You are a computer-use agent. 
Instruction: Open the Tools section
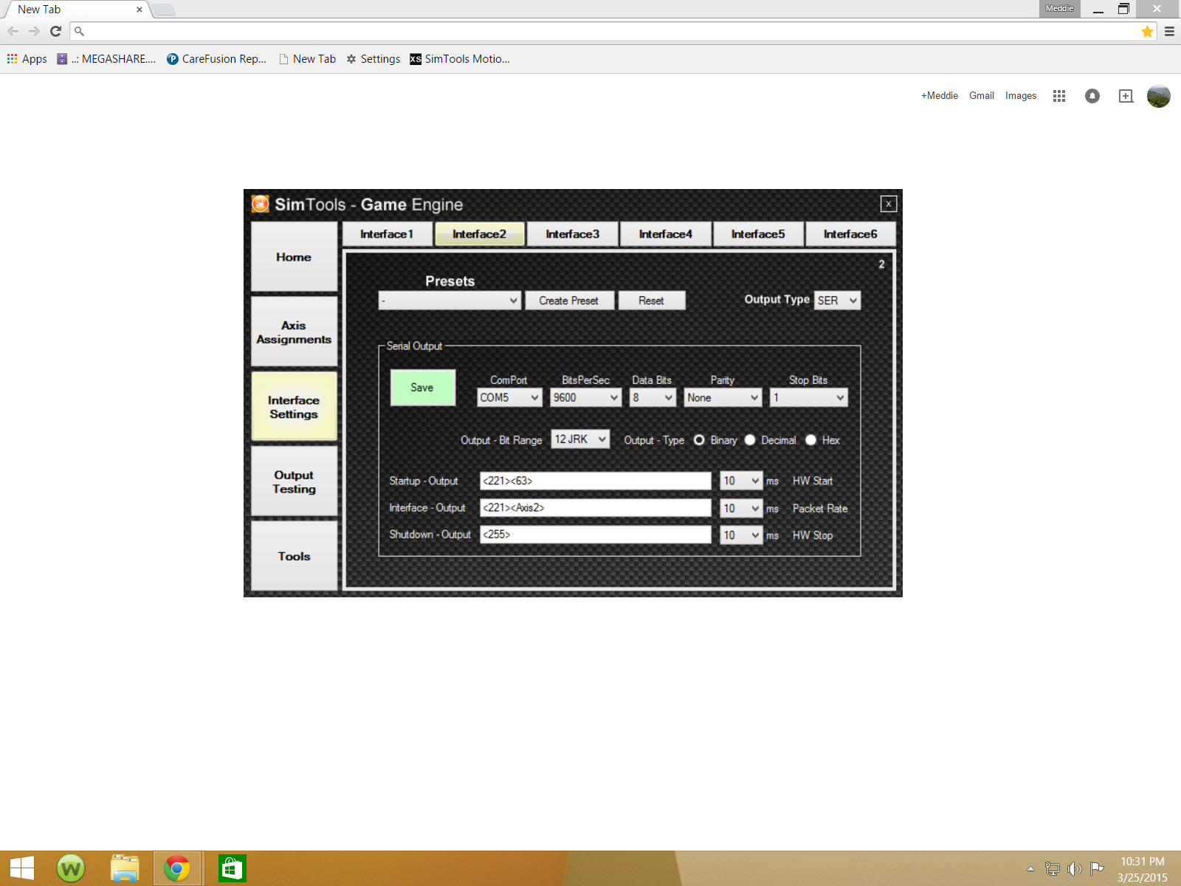click(x=294, y=556)
